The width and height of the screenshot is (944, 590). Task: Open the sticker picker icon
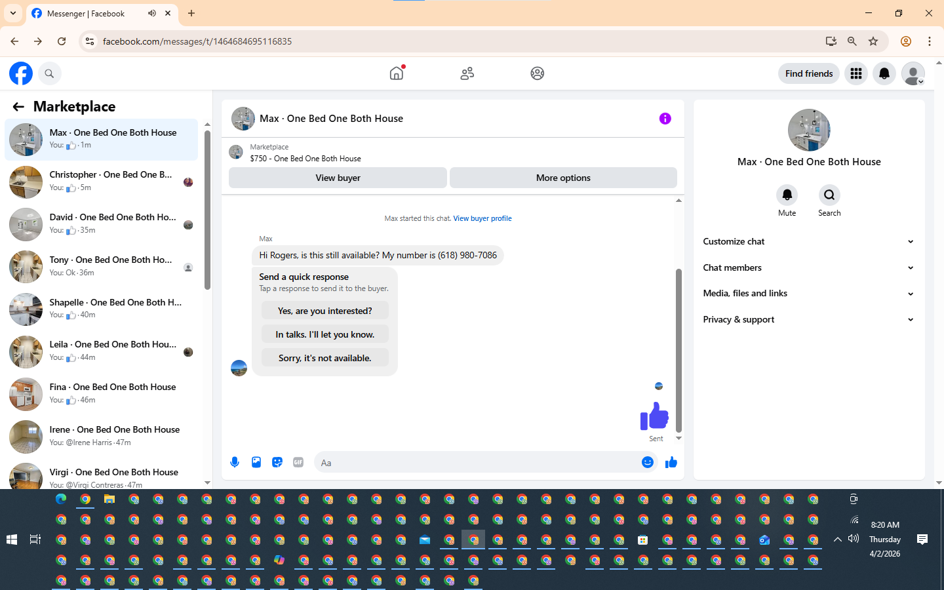[x=277, y=462]
